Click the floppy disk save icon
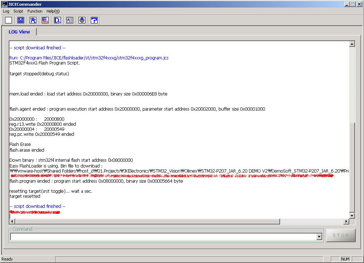The height and width of the screenshot is (263, 364). (21, 20)
